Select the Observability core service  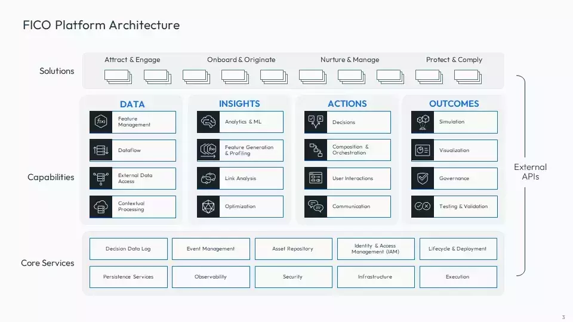click(x=211, y=277)
